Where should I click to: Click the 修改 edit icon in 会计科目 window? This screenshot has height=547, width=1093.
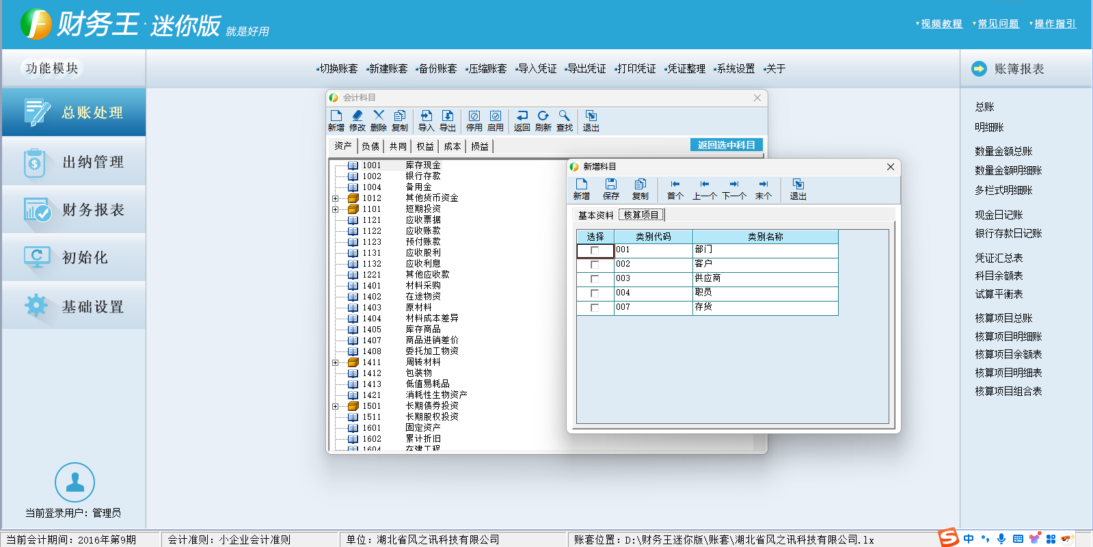[x=357, y=120]
